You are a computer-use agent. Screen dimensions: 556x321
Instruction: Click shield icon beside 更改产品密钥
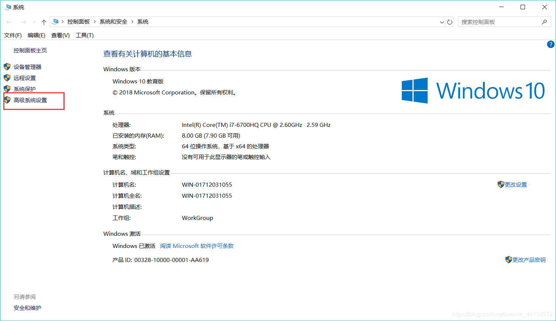pyautogui.click(x=509, y=260)
